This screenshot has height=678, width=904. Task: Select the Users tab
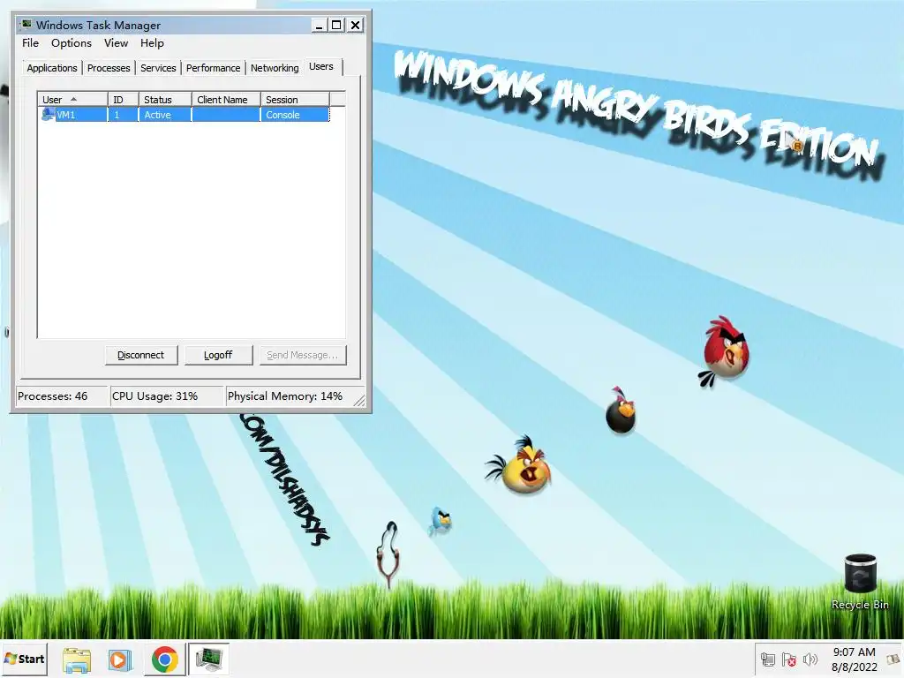321,67
